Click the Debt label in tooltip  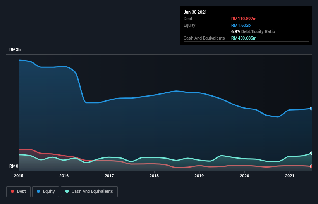(188, 19)
